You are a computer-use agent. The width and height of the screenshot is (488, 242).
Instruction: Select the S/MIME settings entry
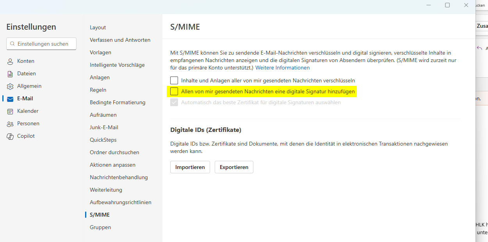point(100,215)
